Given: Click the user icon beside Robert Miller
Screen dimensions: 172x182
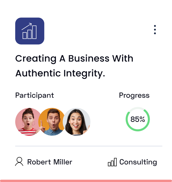Looking at the screenshot, I should 19,162.
